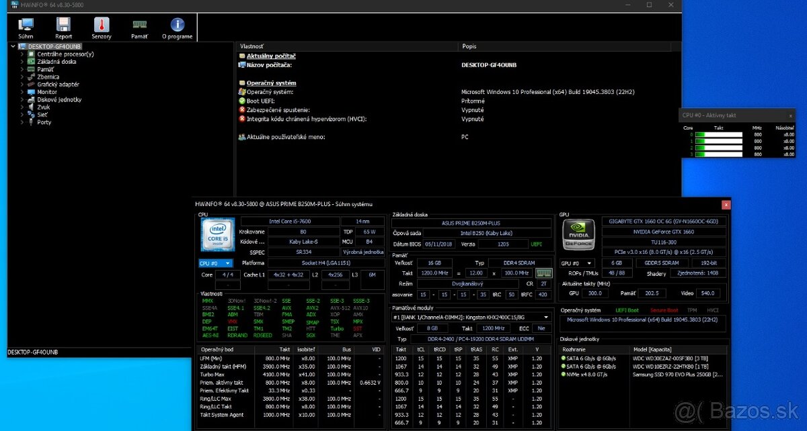Expand the Centrálne procesor(y) tree node
Viewport: 807px width, 431px height.
pos(22,54)
